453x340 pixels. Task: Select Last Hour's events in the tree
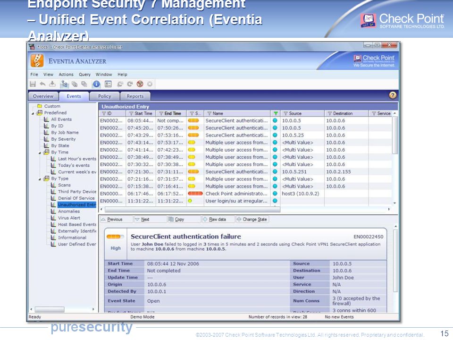pyautogui.click(x=77, y=159)
